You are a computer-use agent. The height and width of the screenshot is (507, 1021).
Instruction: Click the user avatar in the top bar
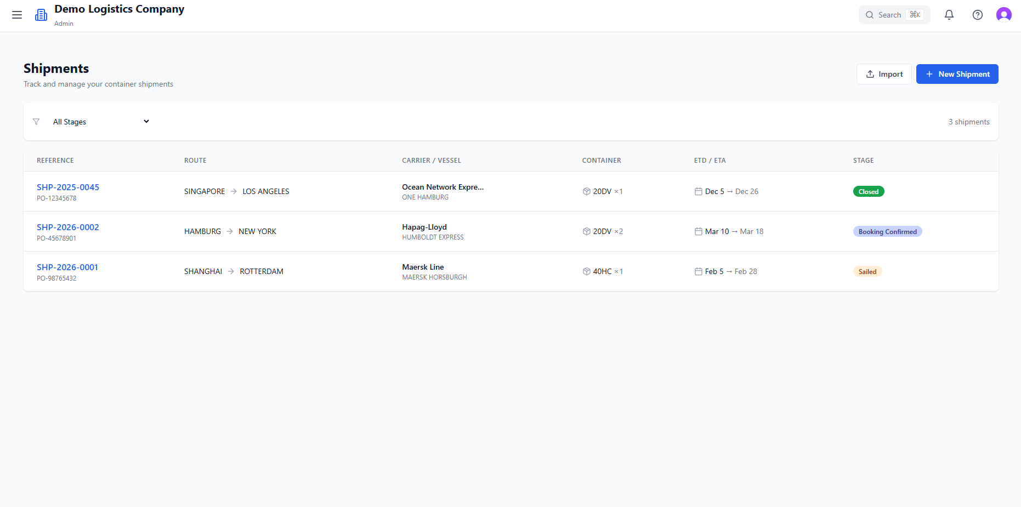coord(1004,14)
